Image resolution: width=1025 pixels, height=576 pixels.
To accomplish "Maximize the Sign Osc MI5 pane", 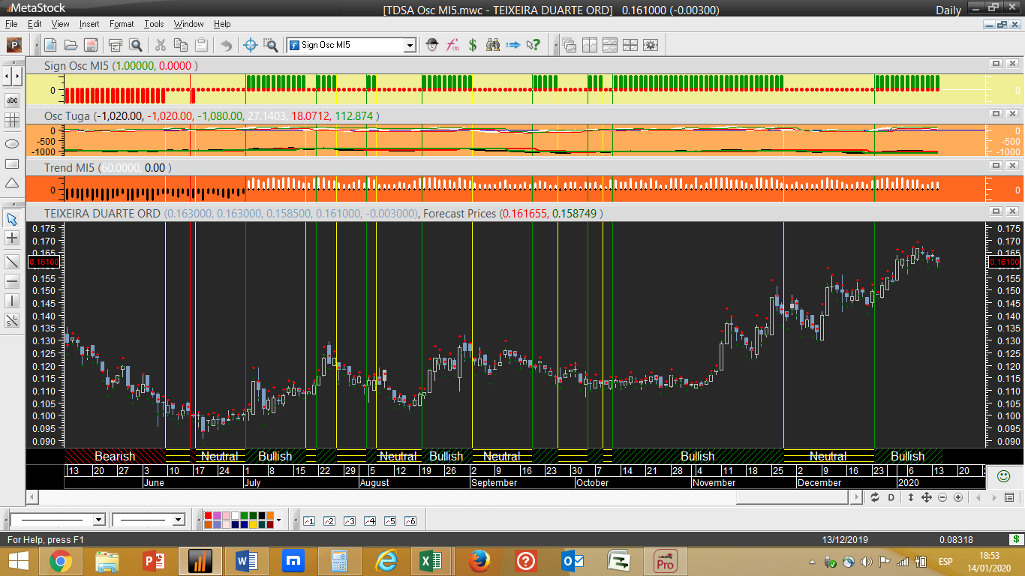I will coord(996,64).
